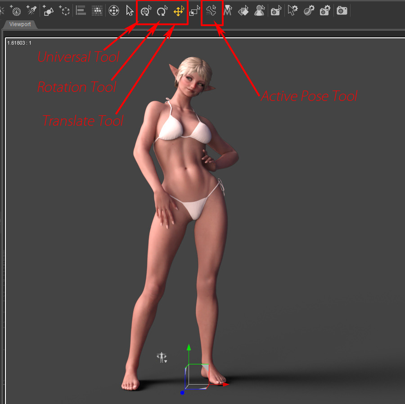The image size is (405, 404).
Task: Click the blue Z-axis handle of the gizmo
Action: (x=182, y=393)
